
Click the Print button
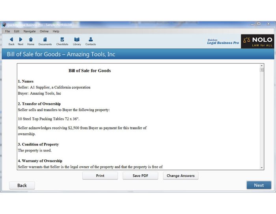(x=100, y=175)
